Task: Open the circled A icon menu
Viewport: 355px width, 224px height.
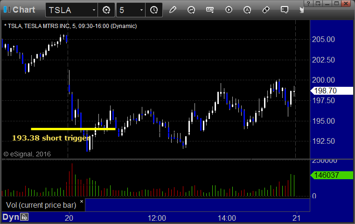Action: point(247,10)
